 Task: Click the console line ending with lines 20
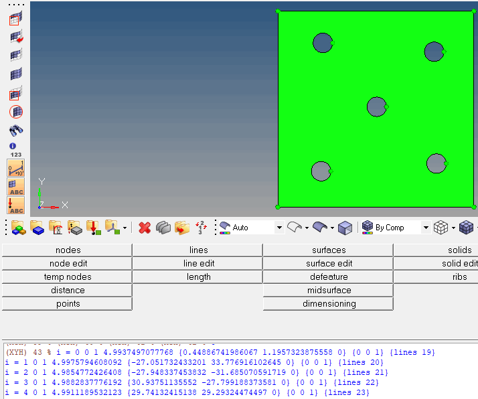194,362
